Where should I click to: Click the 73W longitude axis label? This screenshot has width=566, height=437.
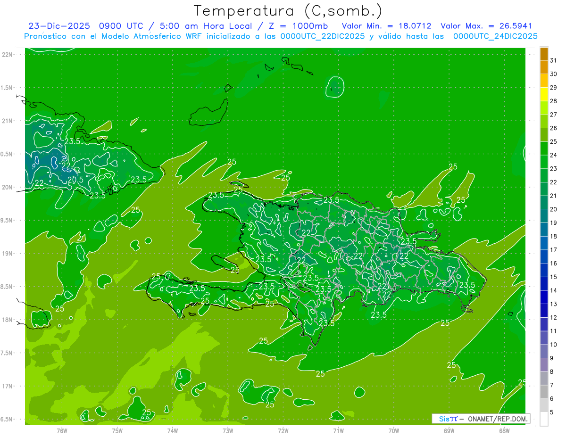(228, 430)
